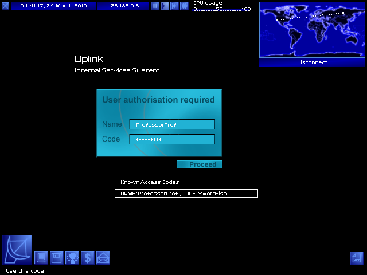Click the 128.185.0.8 IP address box
This screenshot has width=367, height=275.
pos(123,6)
